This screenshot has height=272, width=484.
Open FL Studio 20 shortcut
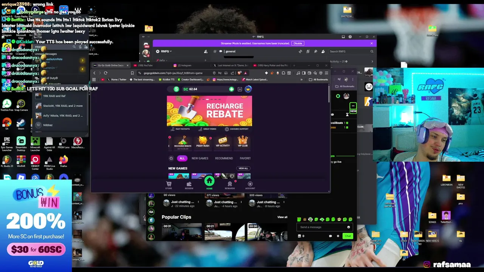(x=7, y=162)
